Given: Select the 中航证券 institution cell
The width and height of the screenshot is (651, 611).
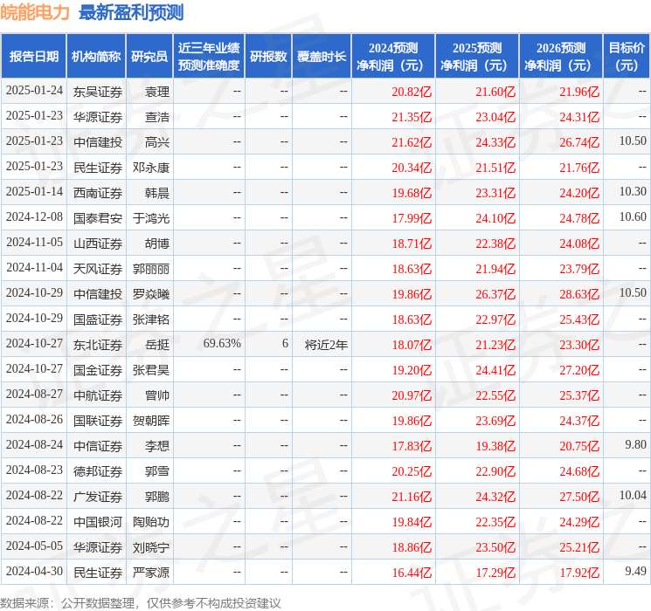Looking at the screenshot, I should point(98,395).
